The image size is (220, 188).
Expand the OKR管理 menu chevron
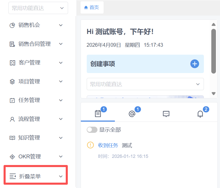coord(61,157)
